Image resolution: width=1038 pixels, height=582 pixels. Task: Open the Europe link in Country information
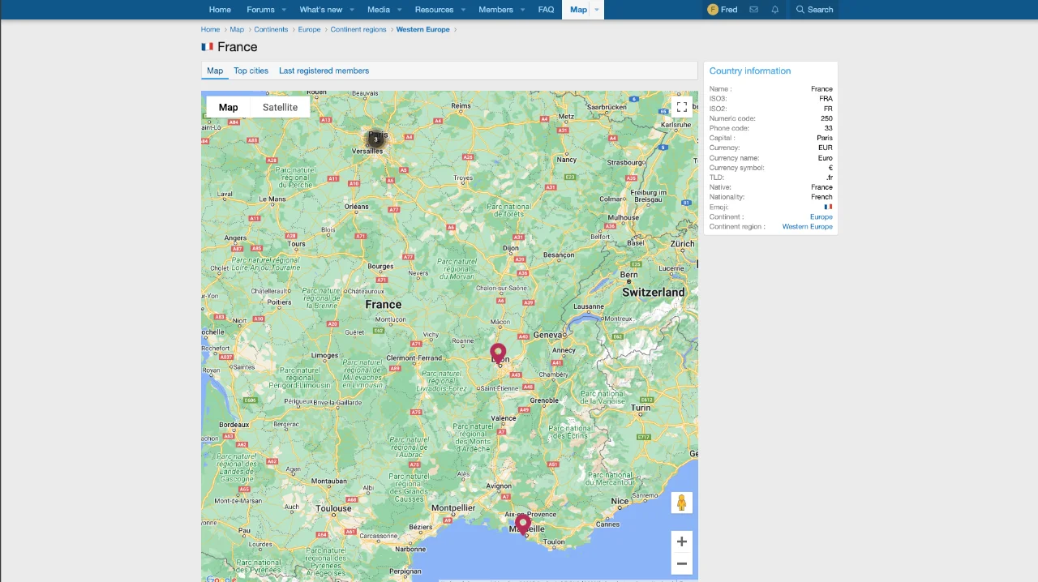821,217
